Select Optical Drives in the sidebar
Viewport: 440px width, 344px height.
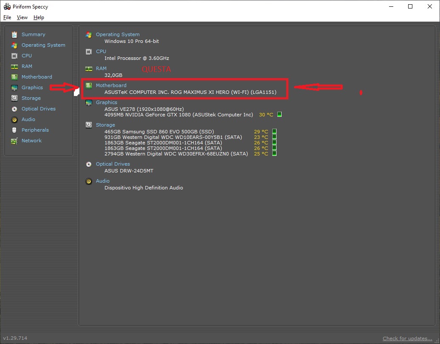pyautogui.click(x=39, y=109)
